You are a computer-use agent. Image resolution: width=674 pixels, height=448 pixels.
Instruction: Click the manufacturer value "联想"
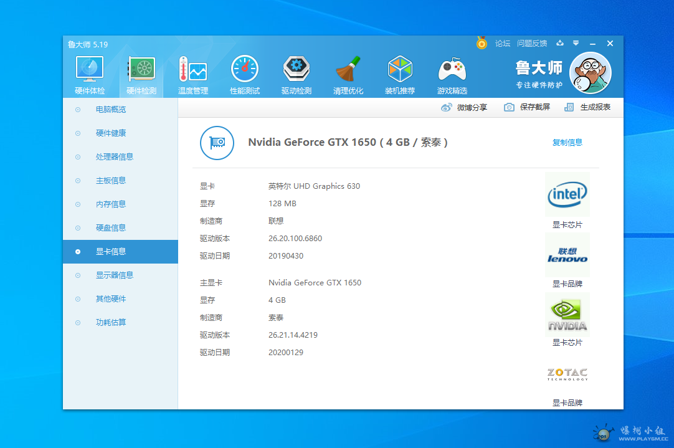(x=276, y=221)
